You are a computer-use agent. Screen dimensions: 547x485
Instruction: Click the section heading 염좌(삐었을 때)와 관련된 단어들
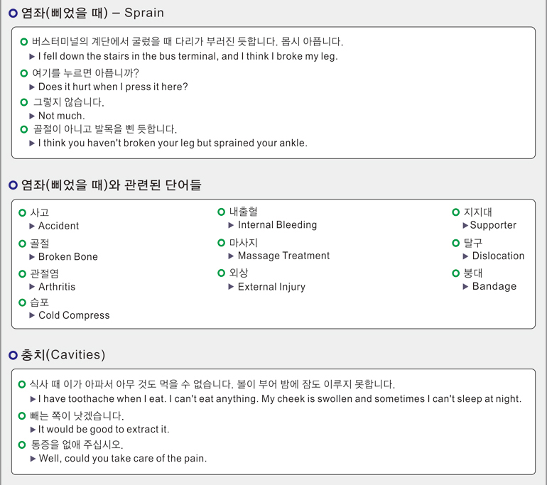tap(112, 185)
